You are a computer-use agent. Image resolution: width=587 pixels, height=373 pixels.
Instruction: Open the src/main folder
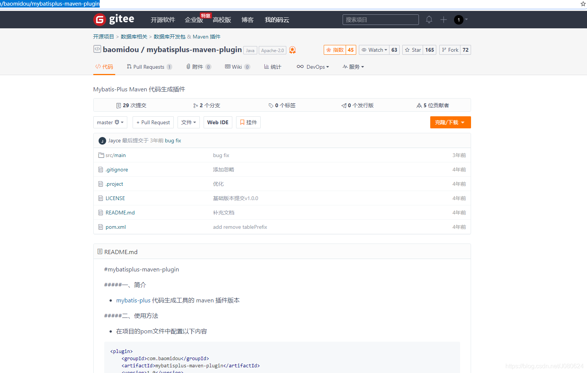[x=115, y=155]
